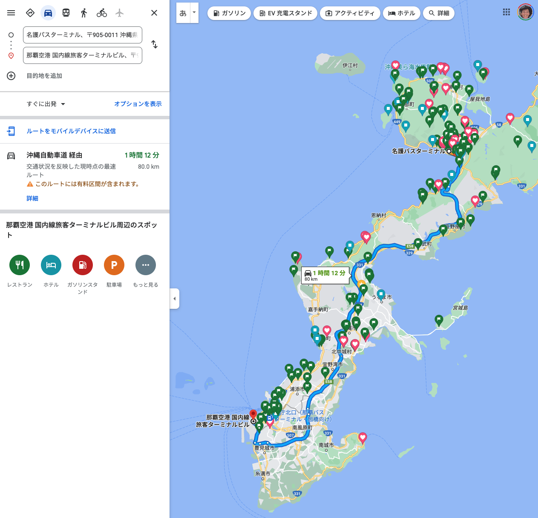Choose walking travel mode icon
This screenshot has height=518, width=538.
pos(84,13)
